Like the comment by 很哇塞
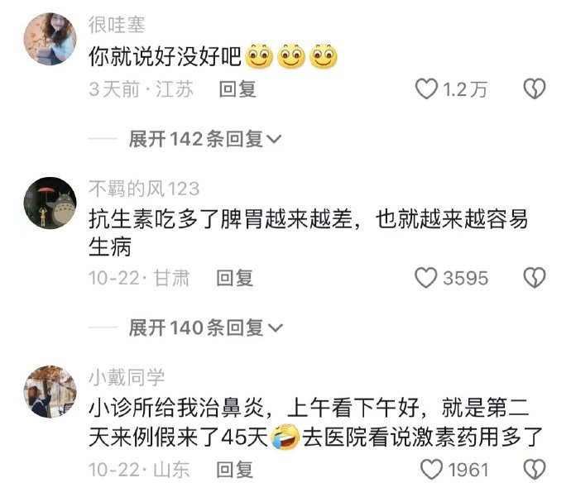This screenshot has width=571, height=502. tap(426, 89)
